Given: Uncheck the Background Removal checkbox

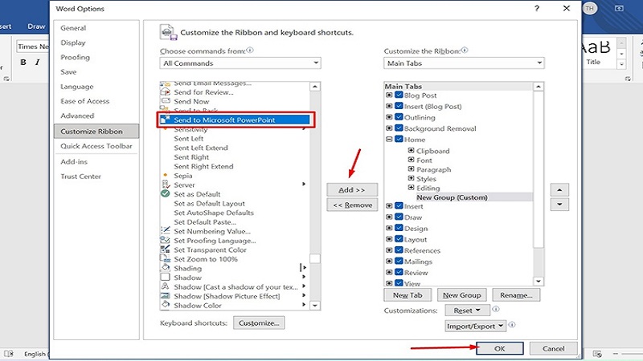Looking at the screenshot, I should click(399, 128).
